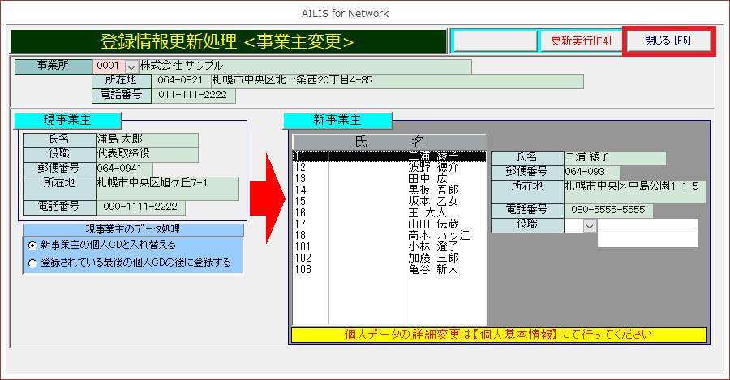
Task: Click the empty button left of 更新実行
Action: [x=494, y=41]
